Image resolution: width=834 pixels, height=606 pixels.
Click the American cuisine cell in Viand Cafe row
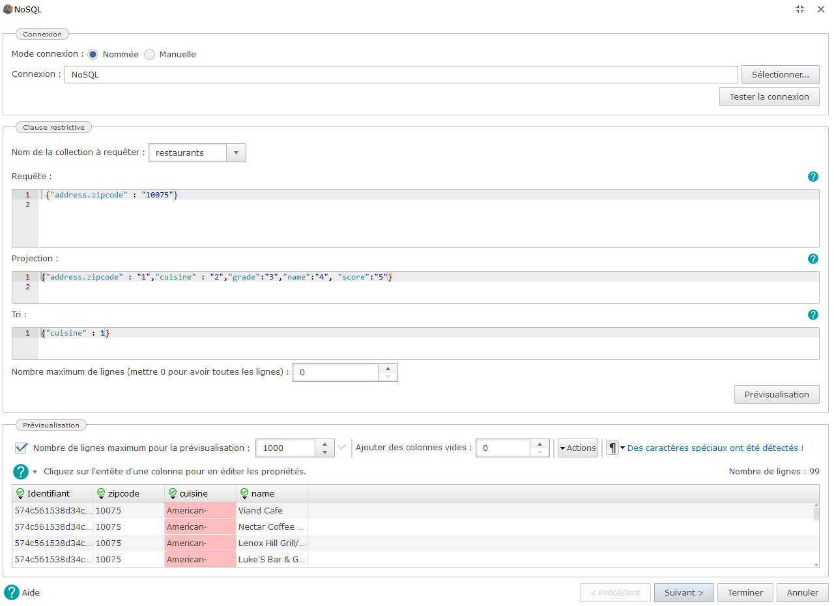click(200, 511)
